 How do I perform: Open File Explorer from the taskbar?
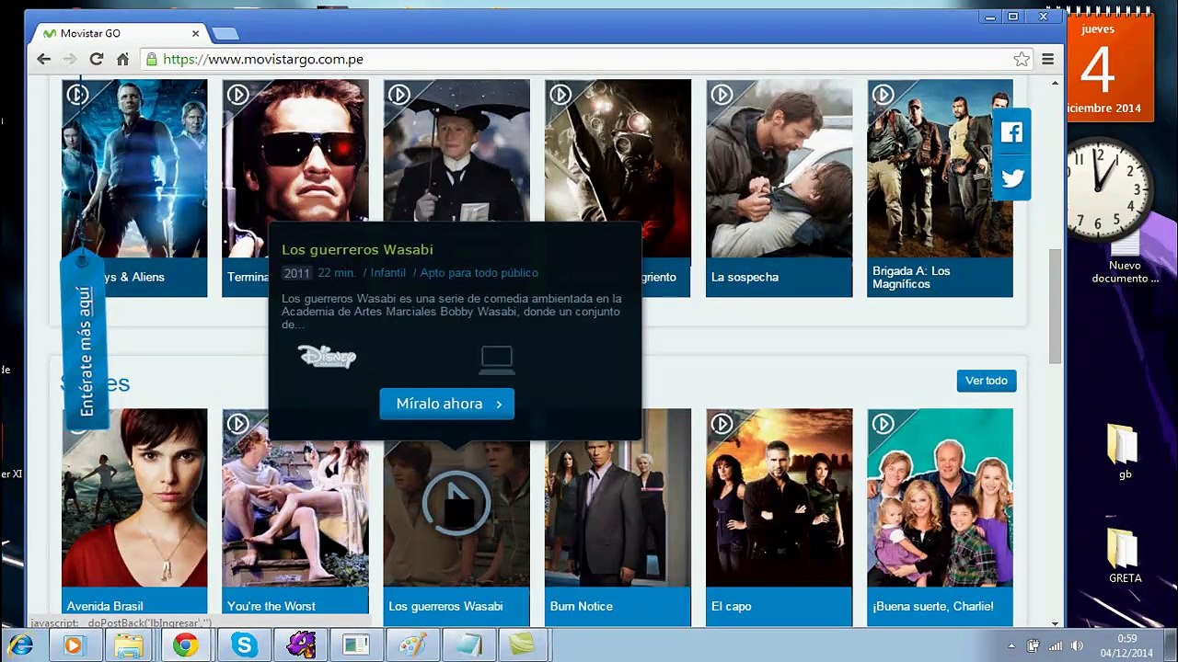129,645
